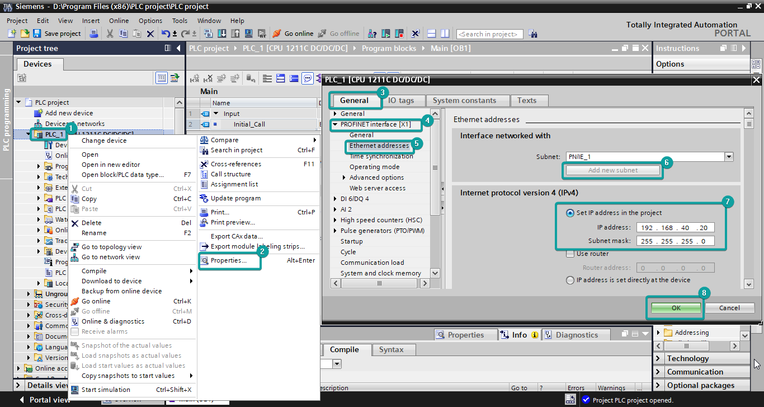764x407 pixels.
Task: Choose Start simulation in context menu
Action: point(106,390)
